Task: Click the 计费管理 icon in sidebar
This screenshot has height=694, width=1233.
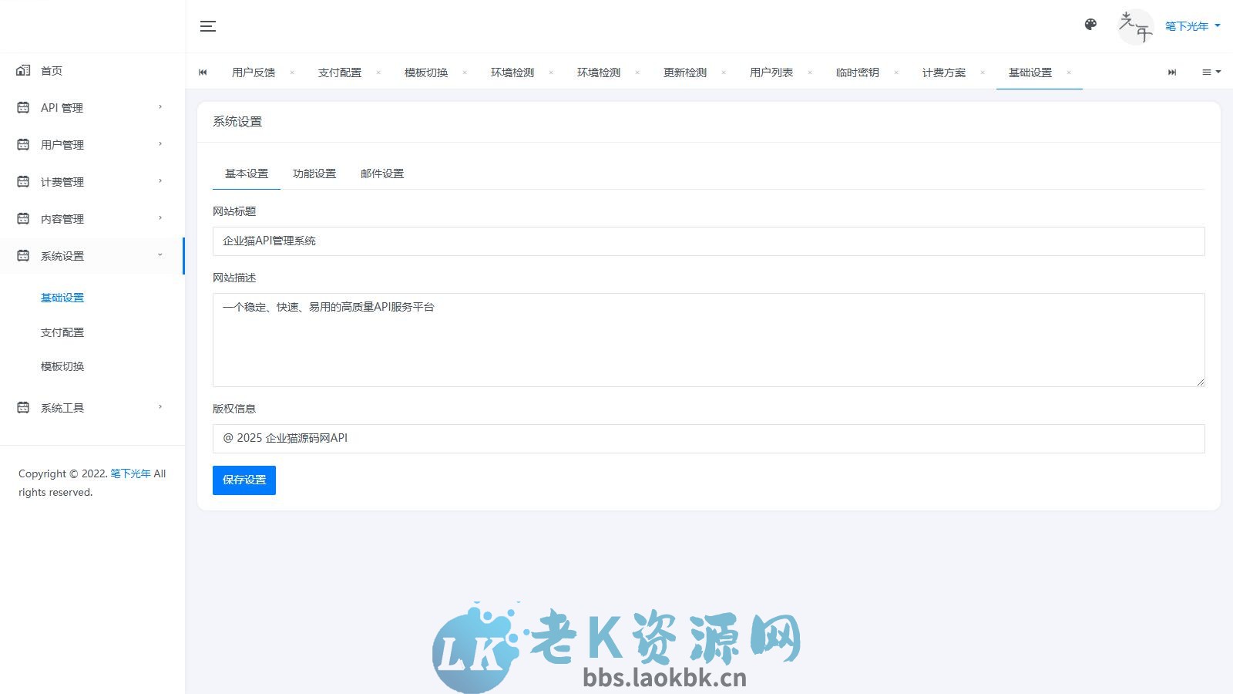Action: click(x=22, y=181)
